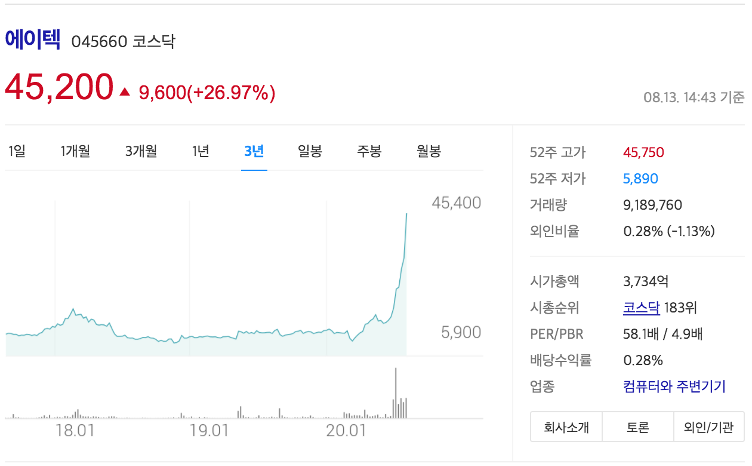Screen dimensions: 752x466
Task: Follow the 코스닥 market rank link
Action: coord(641,308)
